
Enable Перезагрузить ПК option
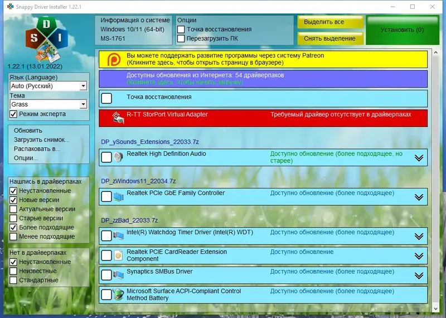coord(181,38)
